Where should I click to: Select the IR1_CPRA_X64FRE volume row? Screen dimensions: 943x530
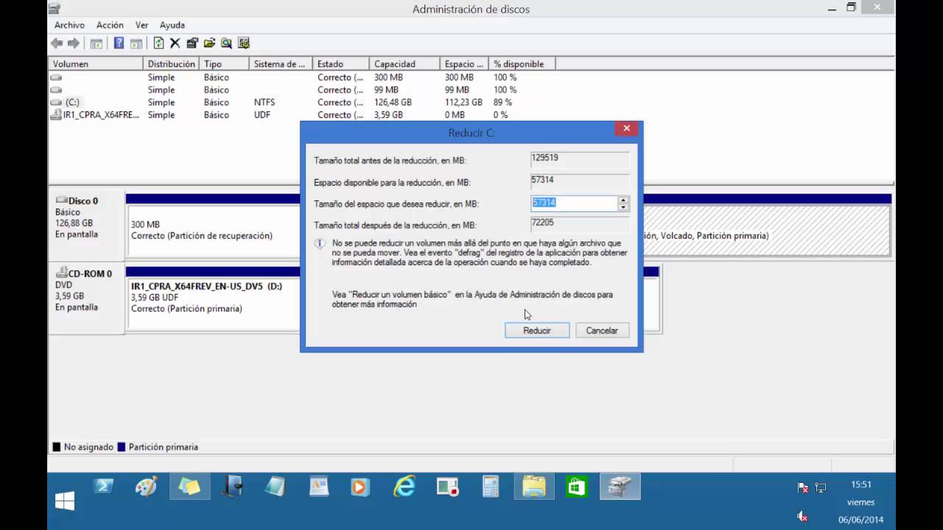(x=302, y=115)
